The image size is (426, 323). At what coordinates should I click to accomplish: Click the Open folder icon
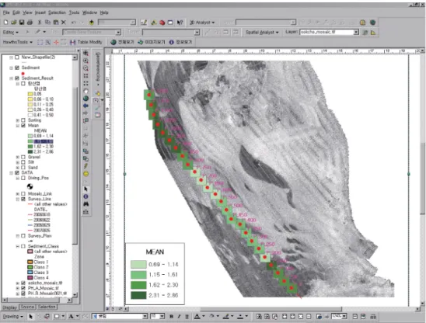pos(13,23)
